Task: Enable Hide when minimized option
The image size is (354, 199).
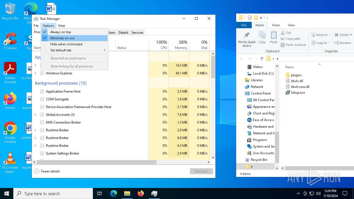Action: pyautogui.click(x=66, y=44)
